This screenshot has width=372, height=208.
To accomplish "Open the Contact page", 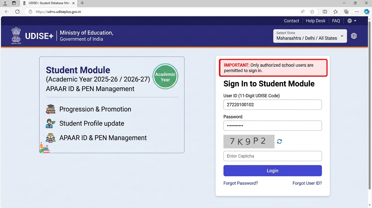I will 291,21.
